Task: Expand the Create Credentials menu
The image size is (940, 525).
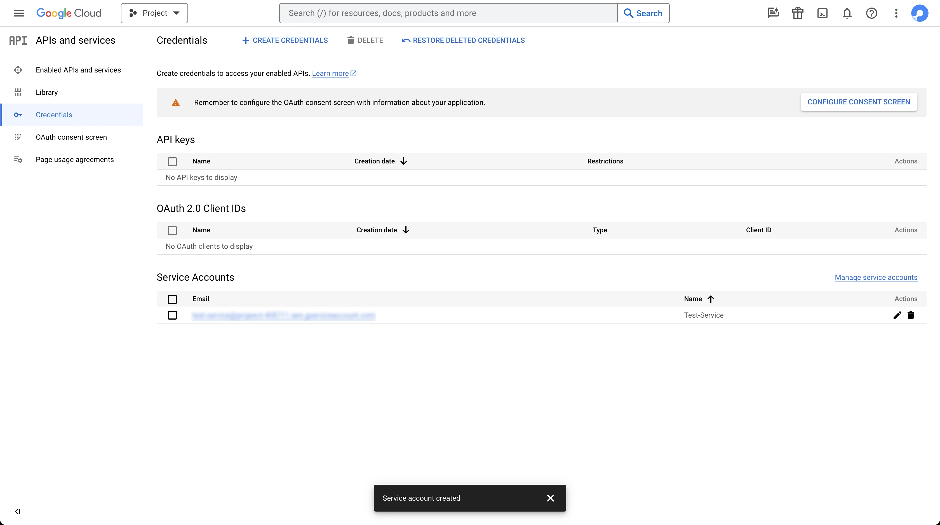Action: 285,40
